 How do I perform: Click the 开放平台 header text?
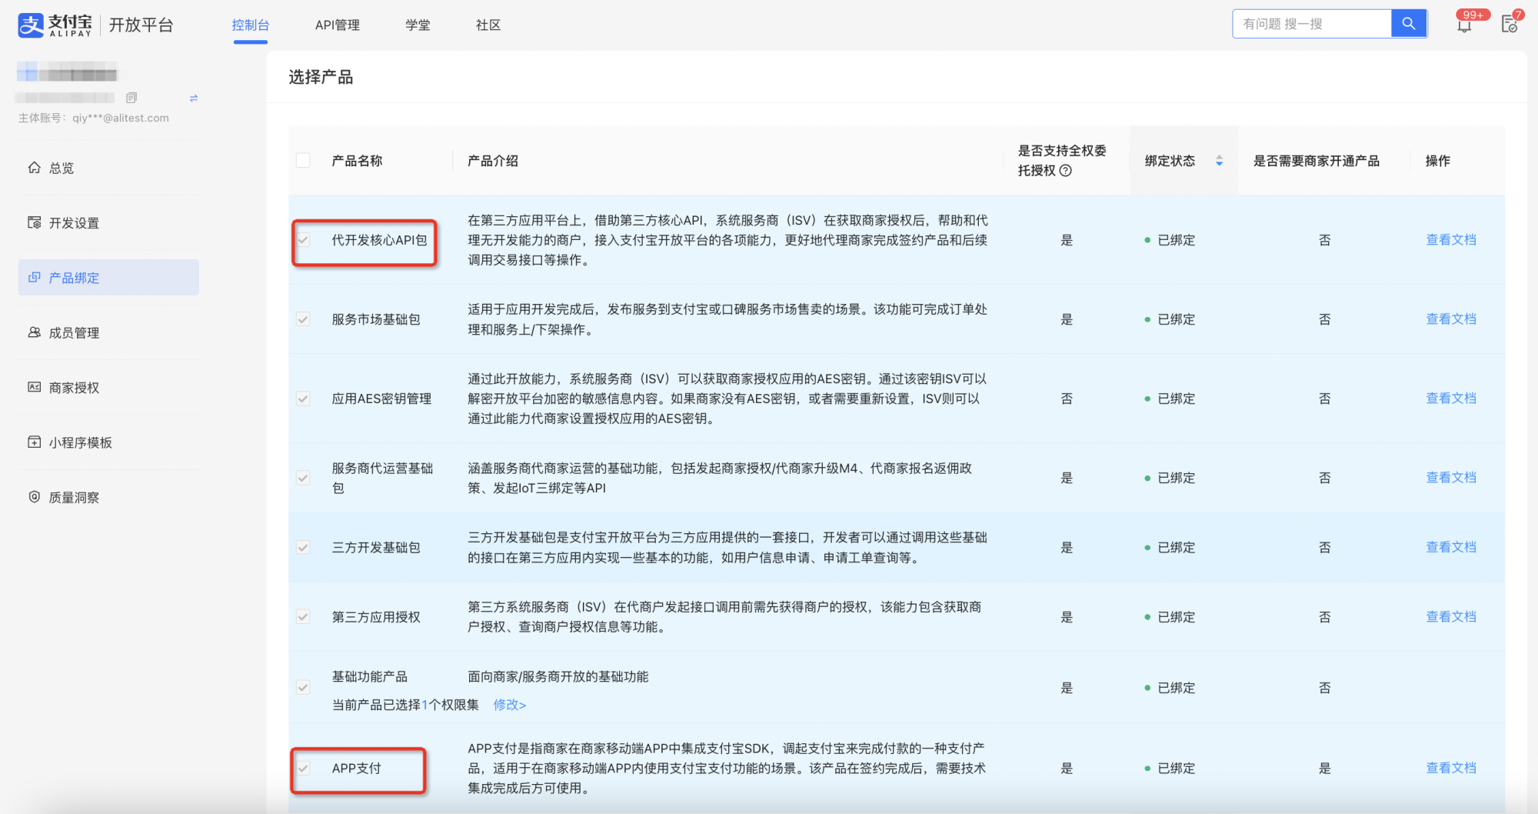pyautogui.click(x=141, y=25)
